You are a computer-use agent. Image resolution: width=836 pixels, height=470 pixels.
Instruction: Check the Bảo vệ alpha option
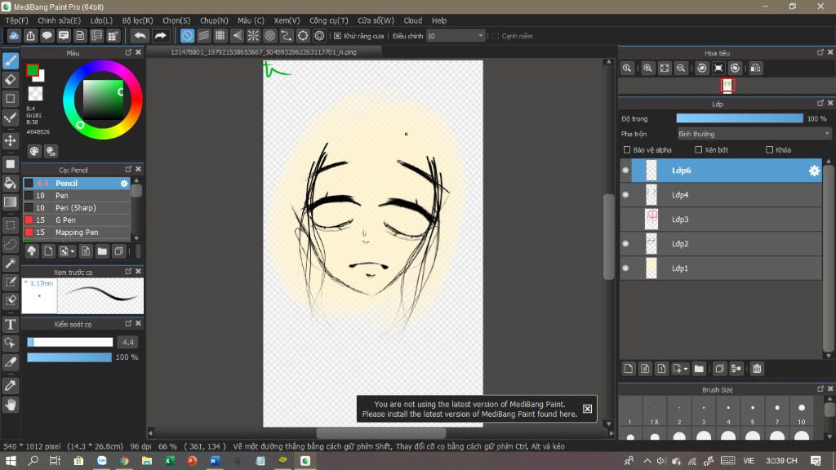click(627, 150)
